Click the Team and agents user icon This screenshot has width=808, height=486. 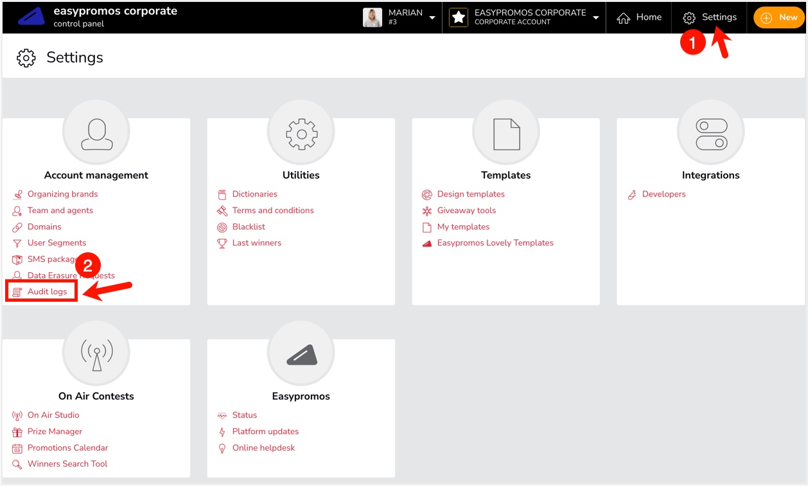click(x=17, y=211)
